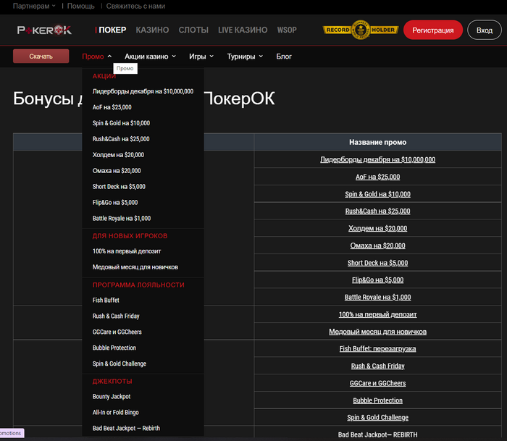Choose Лидерборды декабря in Промо menu
507x441 pixels.
click(143, 91)
